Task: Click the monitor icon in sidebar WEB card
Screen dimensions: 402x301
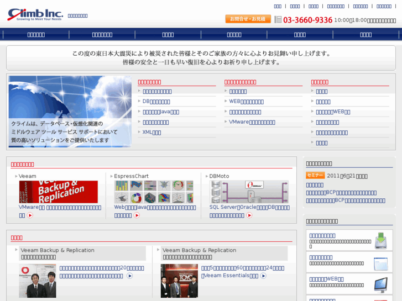Action: coord(381,285)
